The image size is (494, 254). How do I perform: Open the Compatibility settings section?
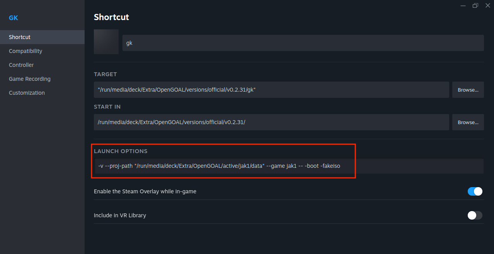point(25,51)
